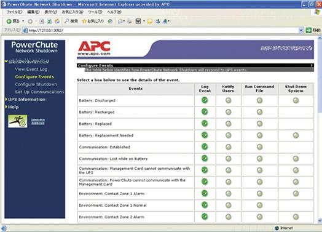Click the Discuss toolbar icon
The width and height of the screenshot is (322, 232).
(150, 21)
